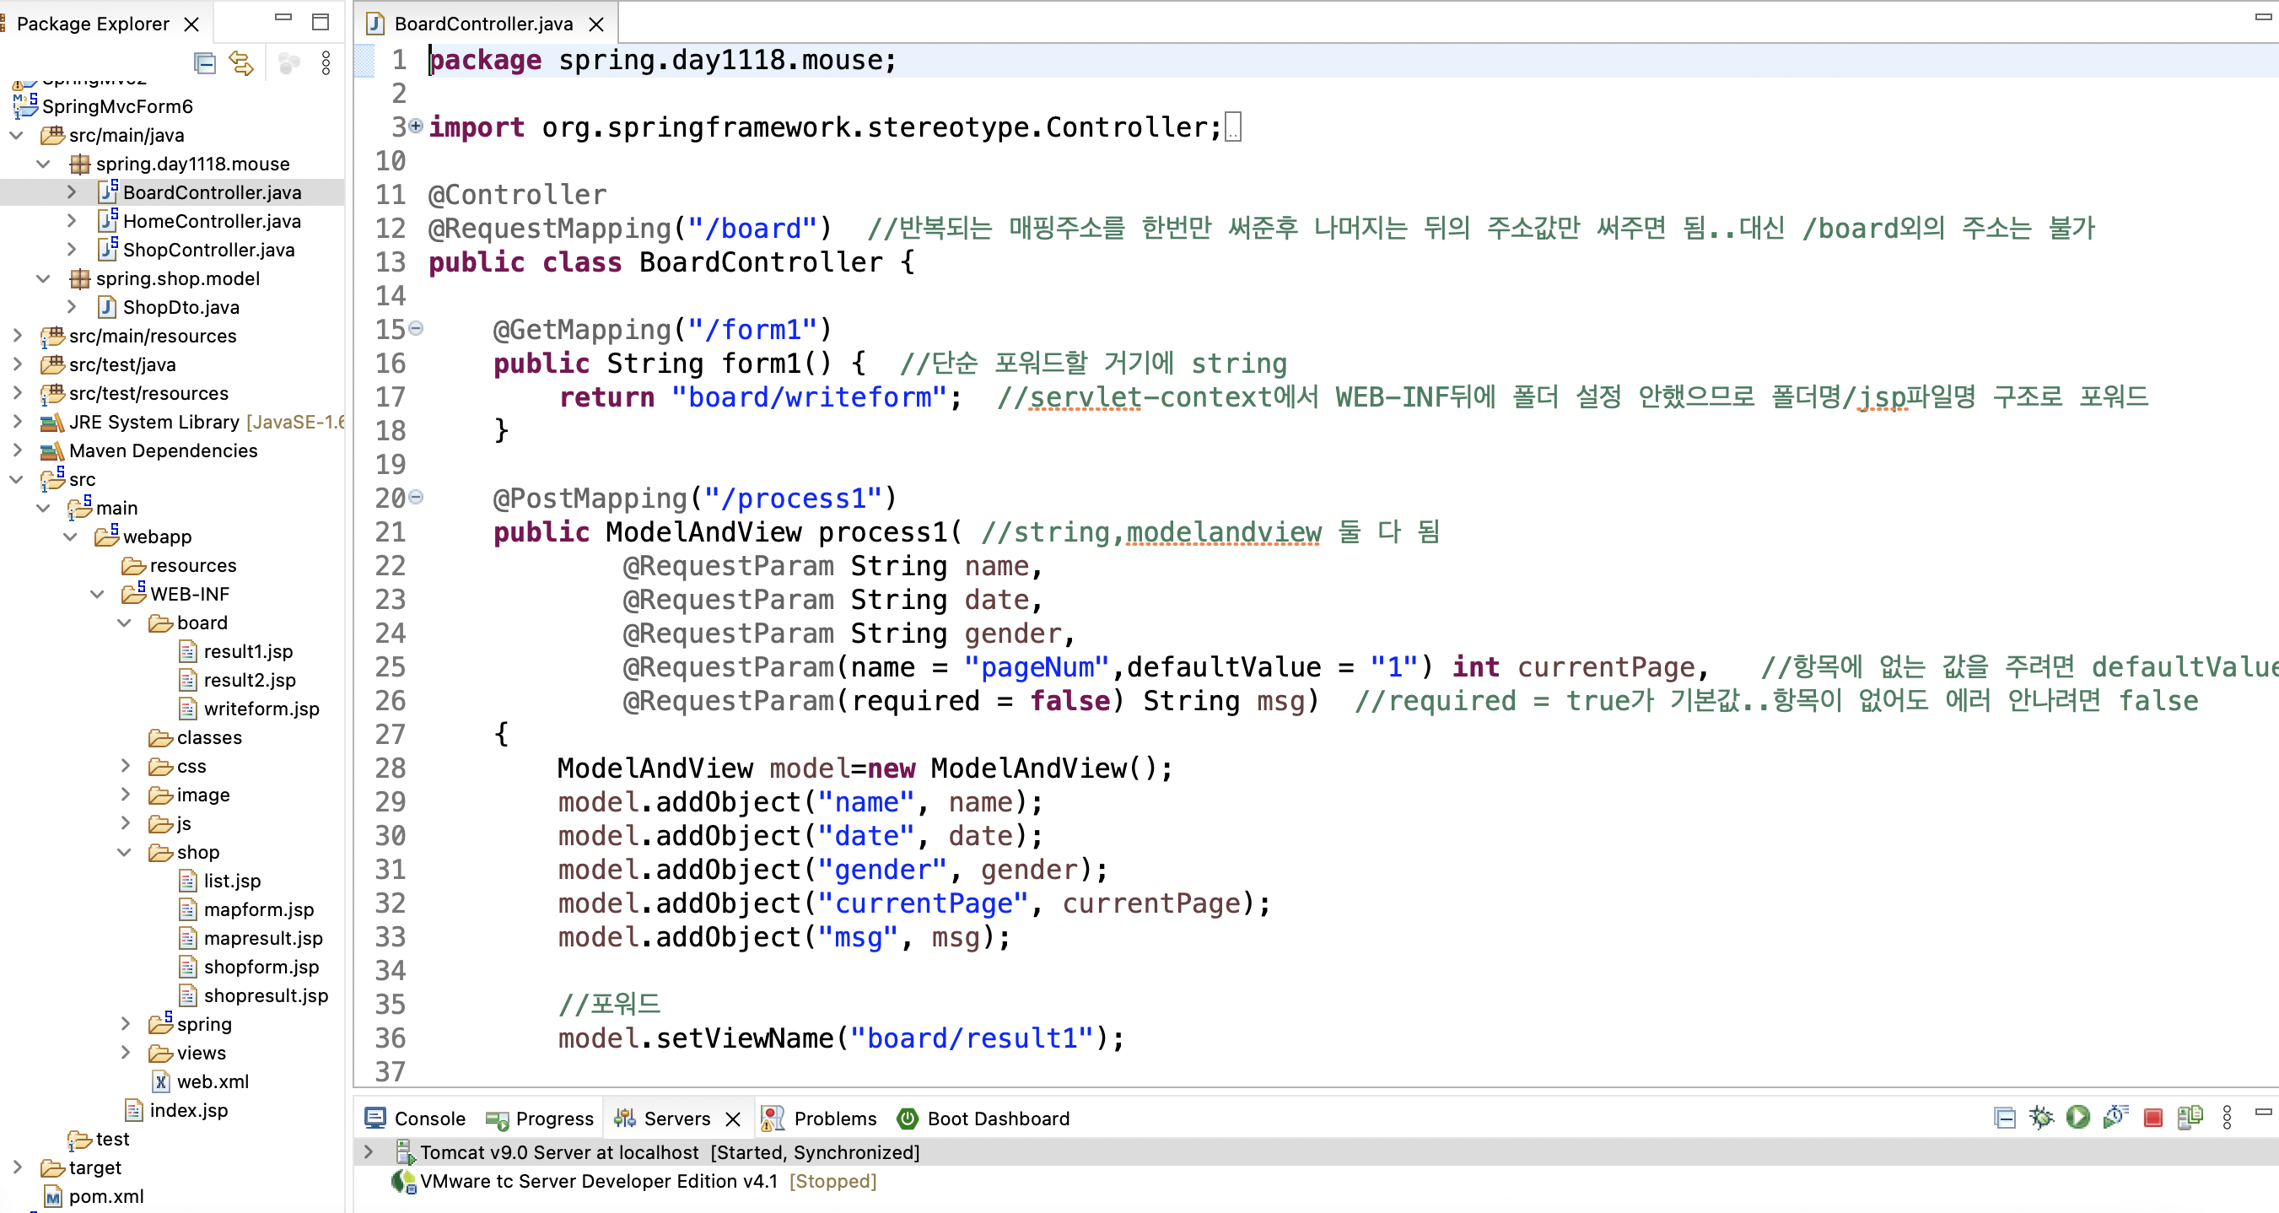Screen dimensions: 2279x1213
Task: Fold the form1 method at line 15
Action: [416, 328]
